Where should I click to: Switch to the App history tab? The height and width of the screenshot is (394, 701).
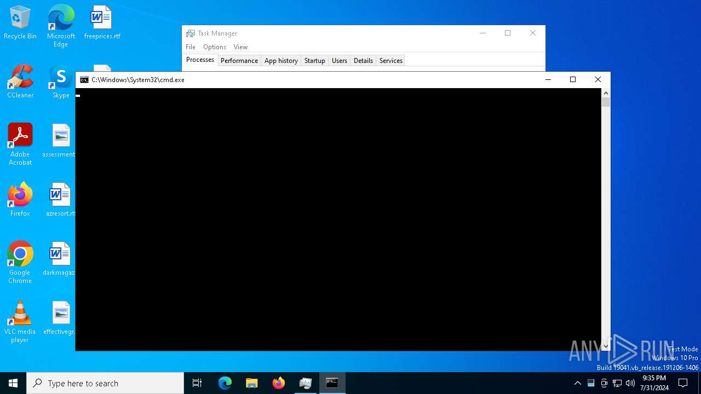281,61
